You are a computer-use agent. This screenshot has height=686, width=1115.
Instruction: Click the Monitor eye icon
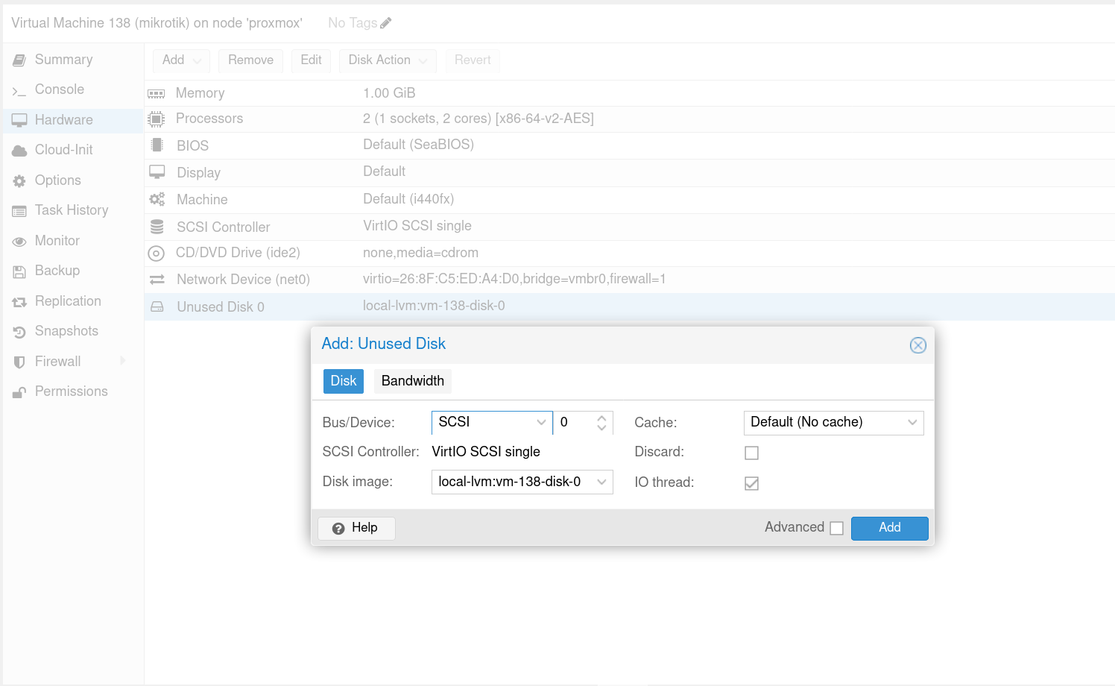[x=19, y=242]
